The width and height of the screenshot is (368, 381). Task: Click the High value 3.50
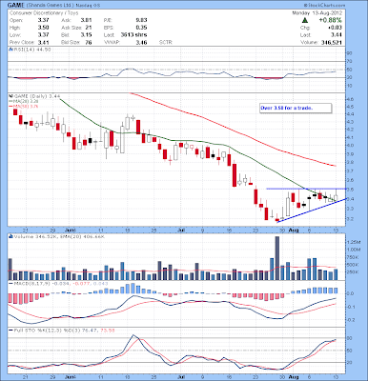(x=44, y=28)
